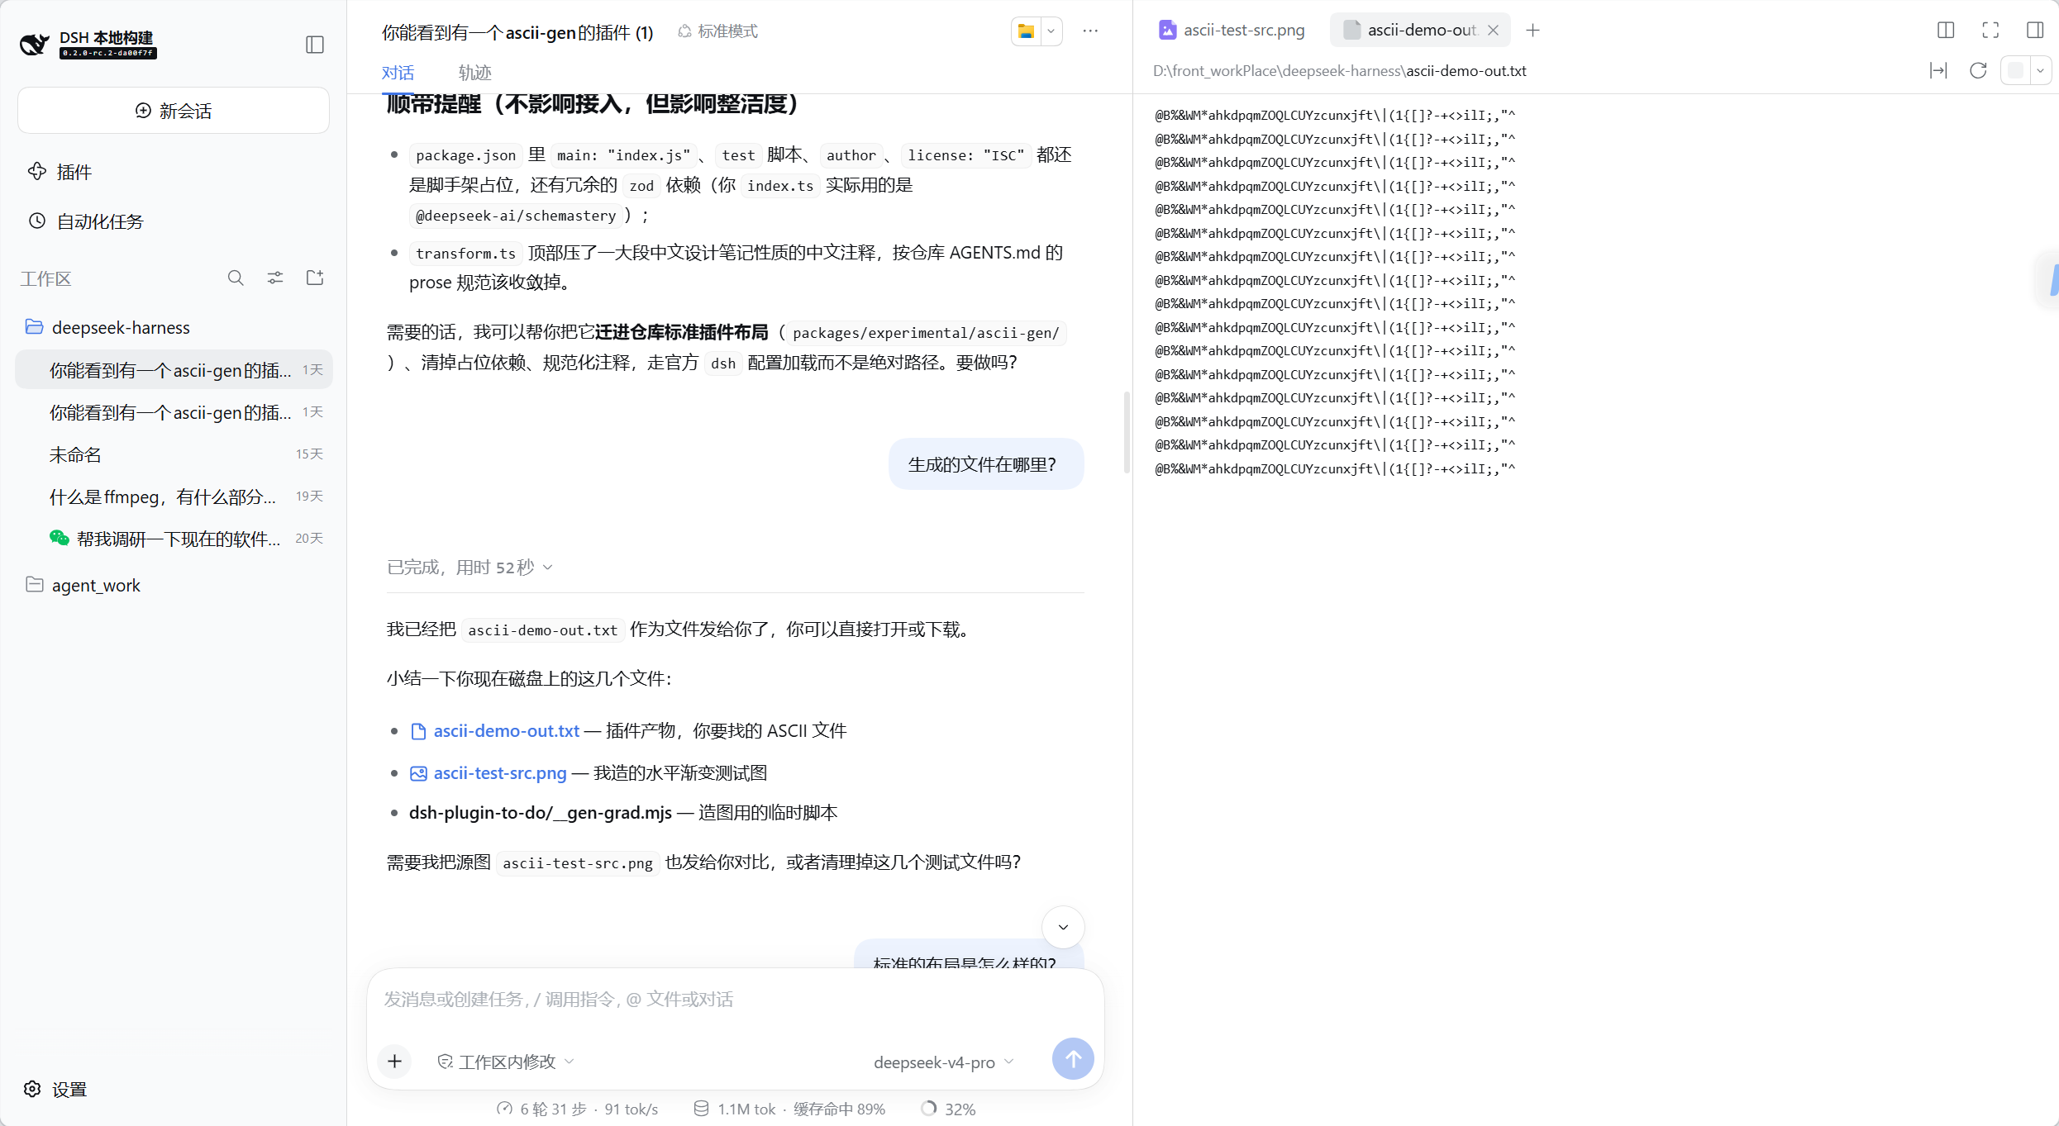The height and width of the screenshot is (1126, 2059).
Task: Enter fullscreen preview mode
Action: 1990,31
